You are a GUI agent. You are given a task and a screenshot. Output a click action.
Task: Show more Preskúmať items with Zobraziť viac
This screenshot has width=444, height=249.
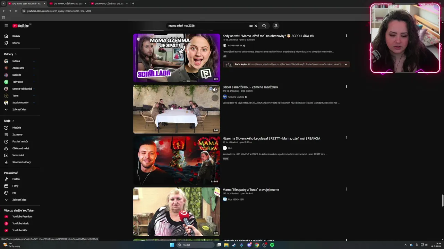19,200
